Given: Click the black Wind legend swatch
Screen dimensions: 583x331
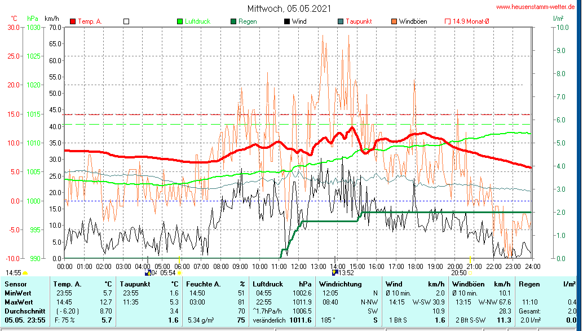Looking at the screenshot, I should pyautogui.click(x=287, y=21).
